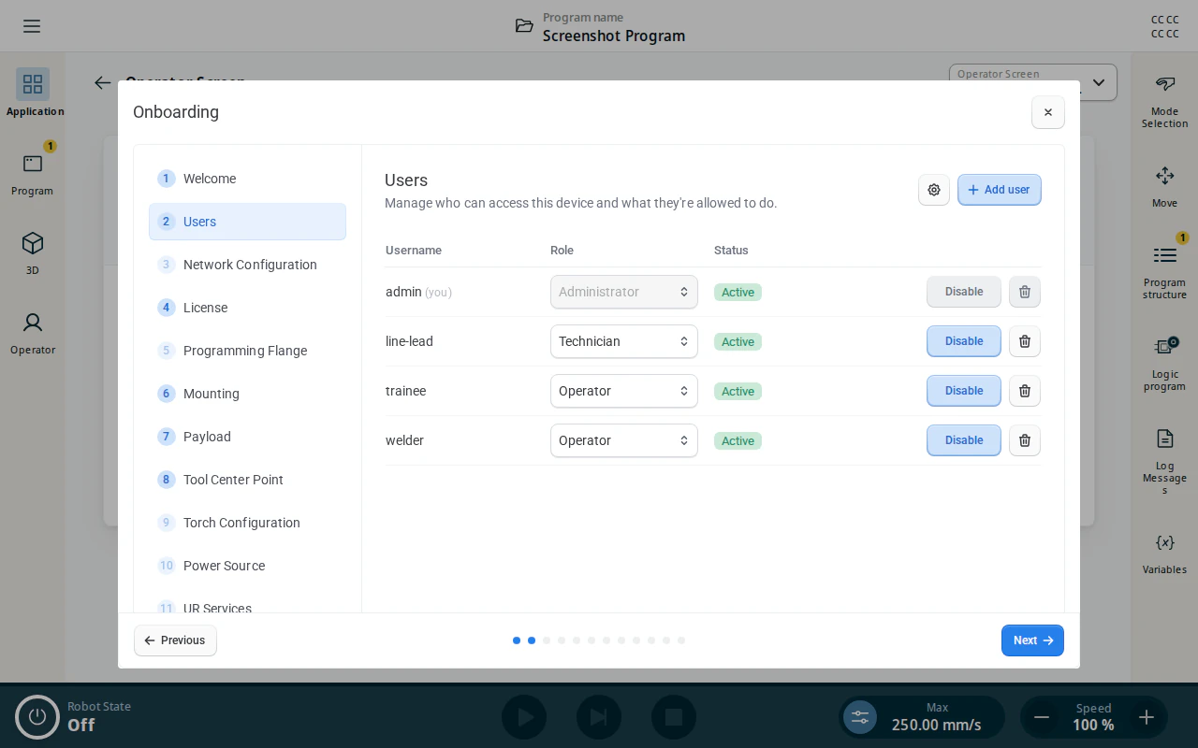1198x748 pixels.
Task: Change the welder role dropdown
Action: click(624, 440)
